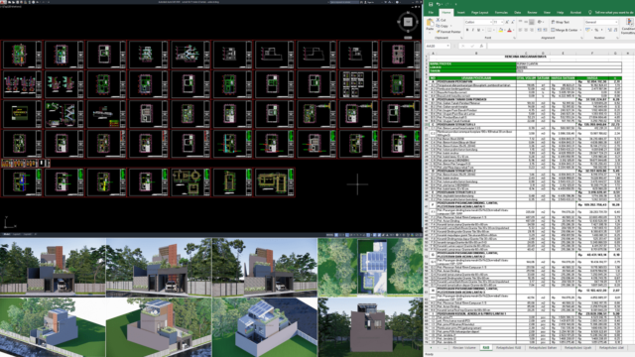Open the Font size combo box
Screen dimensions: 635x357
498,22
